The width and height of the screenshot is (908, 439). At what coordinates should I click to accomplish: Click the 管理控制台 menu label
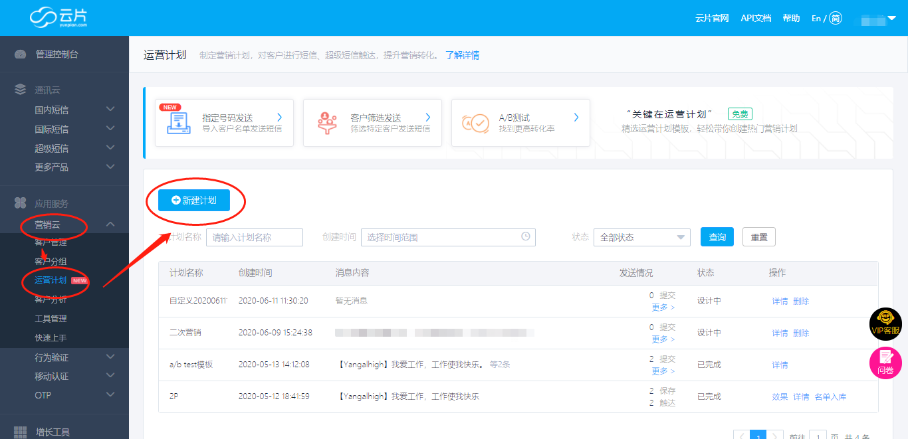[x=57, y=54]
